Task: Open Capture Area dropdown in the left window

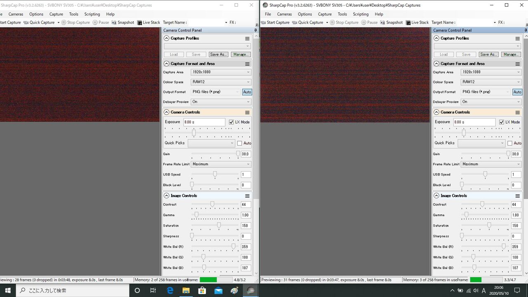Action: coord(221,72)
